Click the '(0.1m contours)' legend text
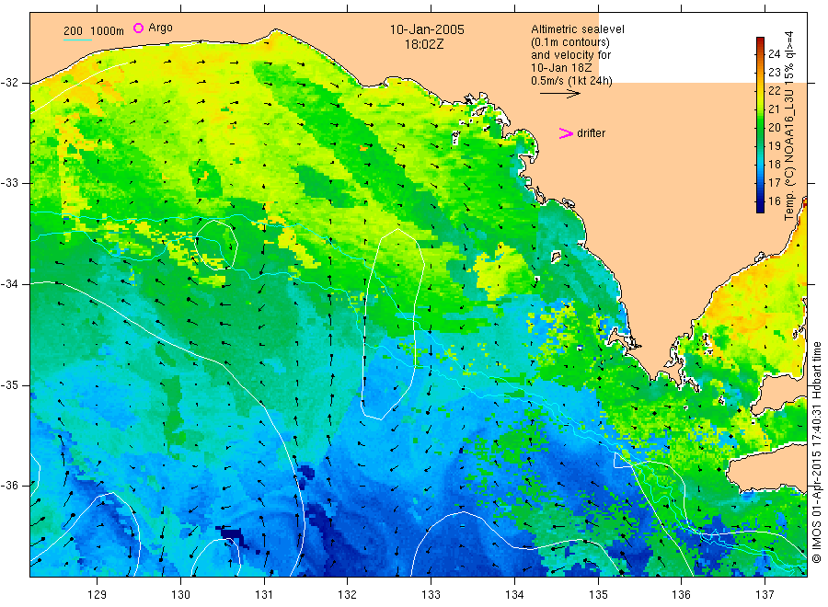 [569, 42]
